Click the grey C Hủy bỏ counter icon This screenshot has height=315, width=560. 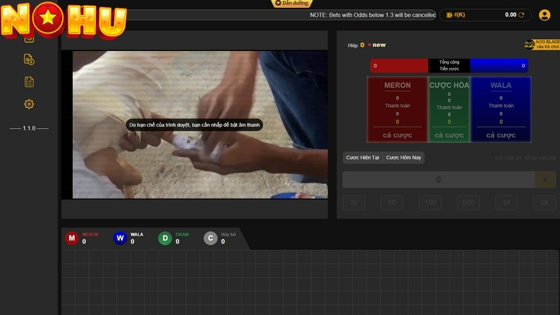pos(211,238)
